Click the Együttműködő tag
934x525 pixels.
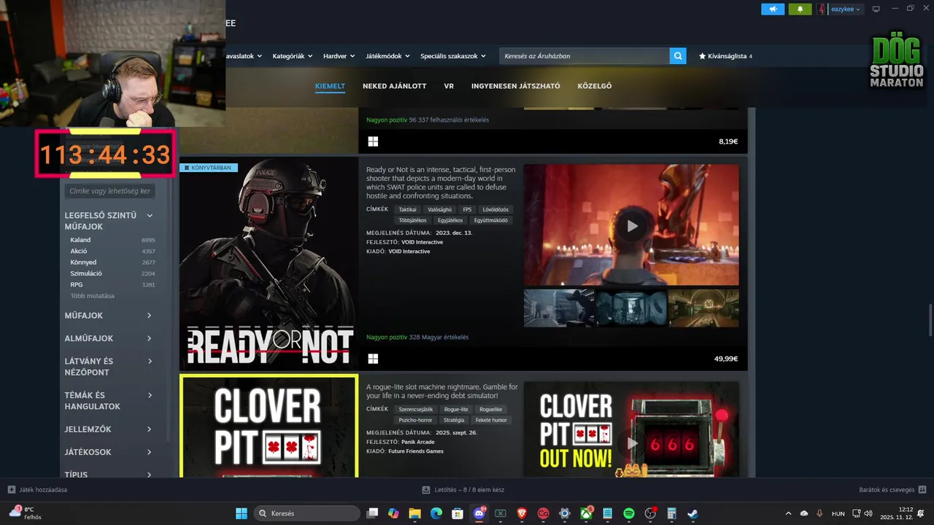(490, 220)
